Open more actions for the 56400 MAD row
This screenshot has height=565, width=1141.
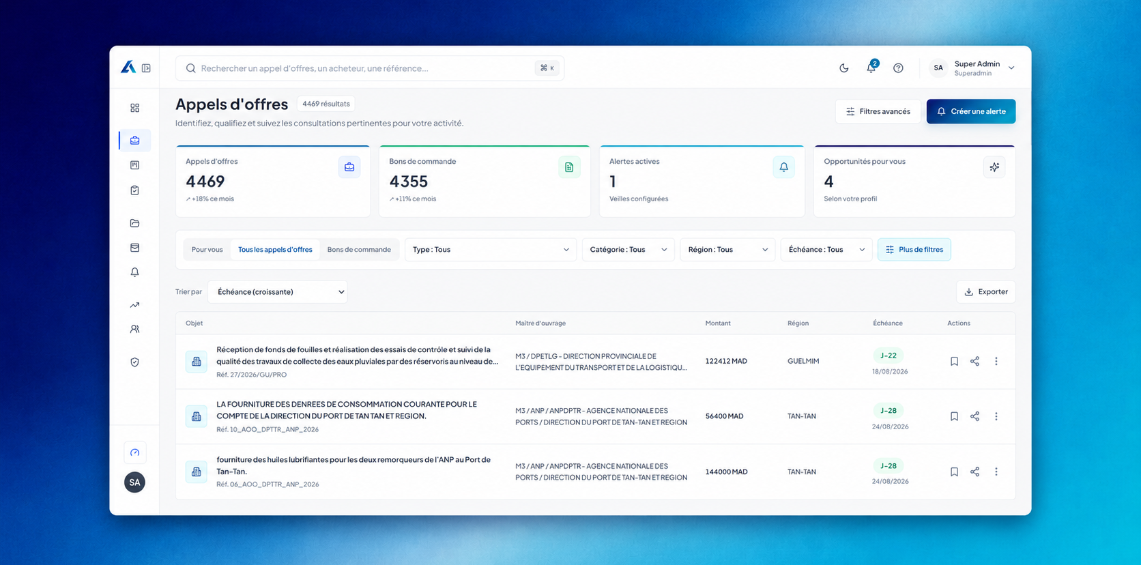click(996, 416)
